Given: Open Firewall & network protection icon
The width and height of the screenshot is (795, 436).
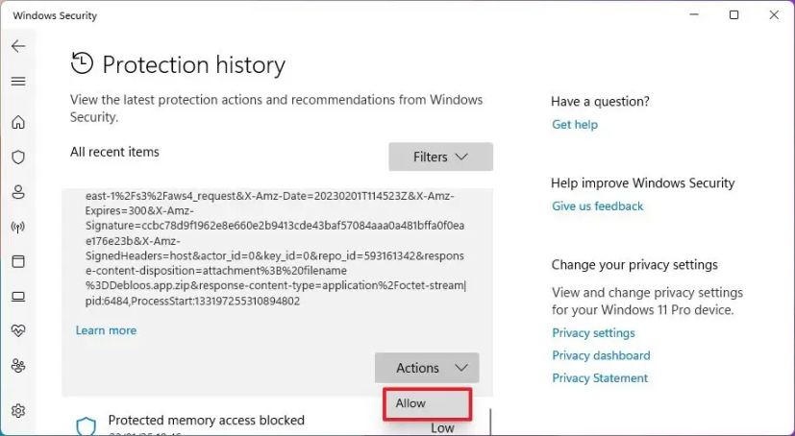Looking at the screenshot, I should [x=18, y=228].
